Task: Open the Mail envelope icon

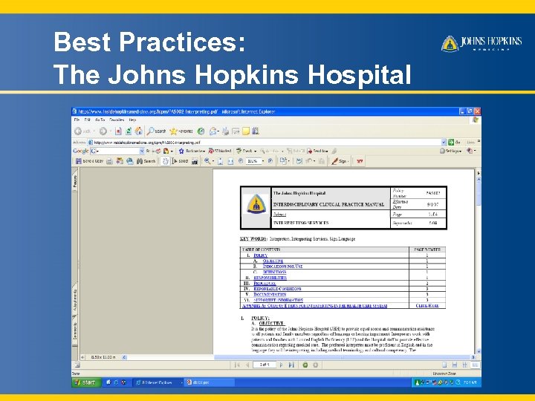Action: coord(214,131)
